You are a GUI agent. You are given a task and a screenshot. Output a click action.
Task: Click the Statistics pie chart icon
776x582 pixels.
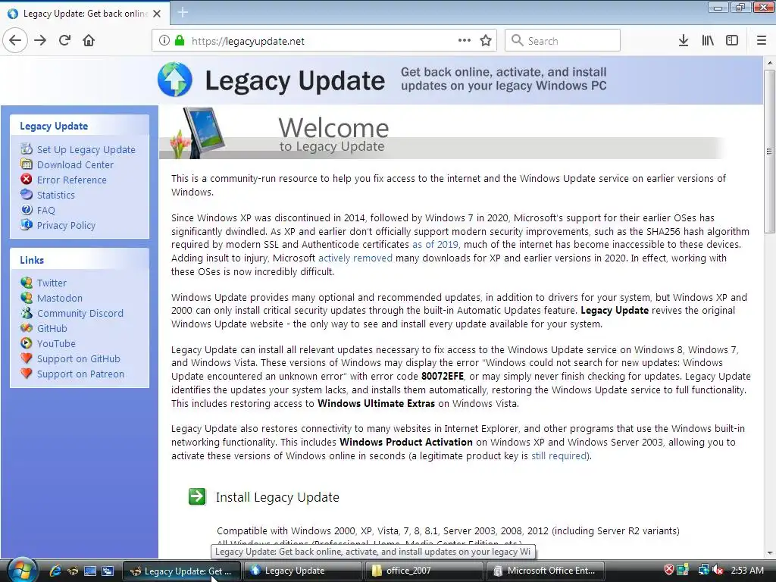click(x=27, y=195)
